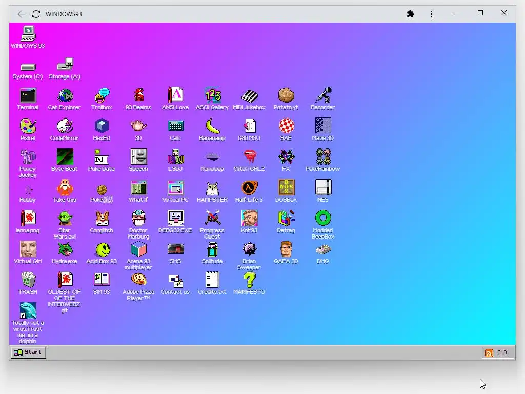Open Glitch GRLZ lips icon
This screenshot has height=394, width=525.
pyautogui.click(x=249, y=157)
